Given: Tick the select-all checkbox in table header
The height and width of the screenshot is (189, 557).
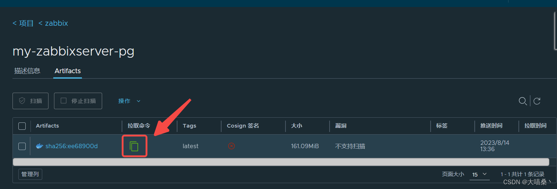Looking at the screenshot, I should (x=22, y=126).
